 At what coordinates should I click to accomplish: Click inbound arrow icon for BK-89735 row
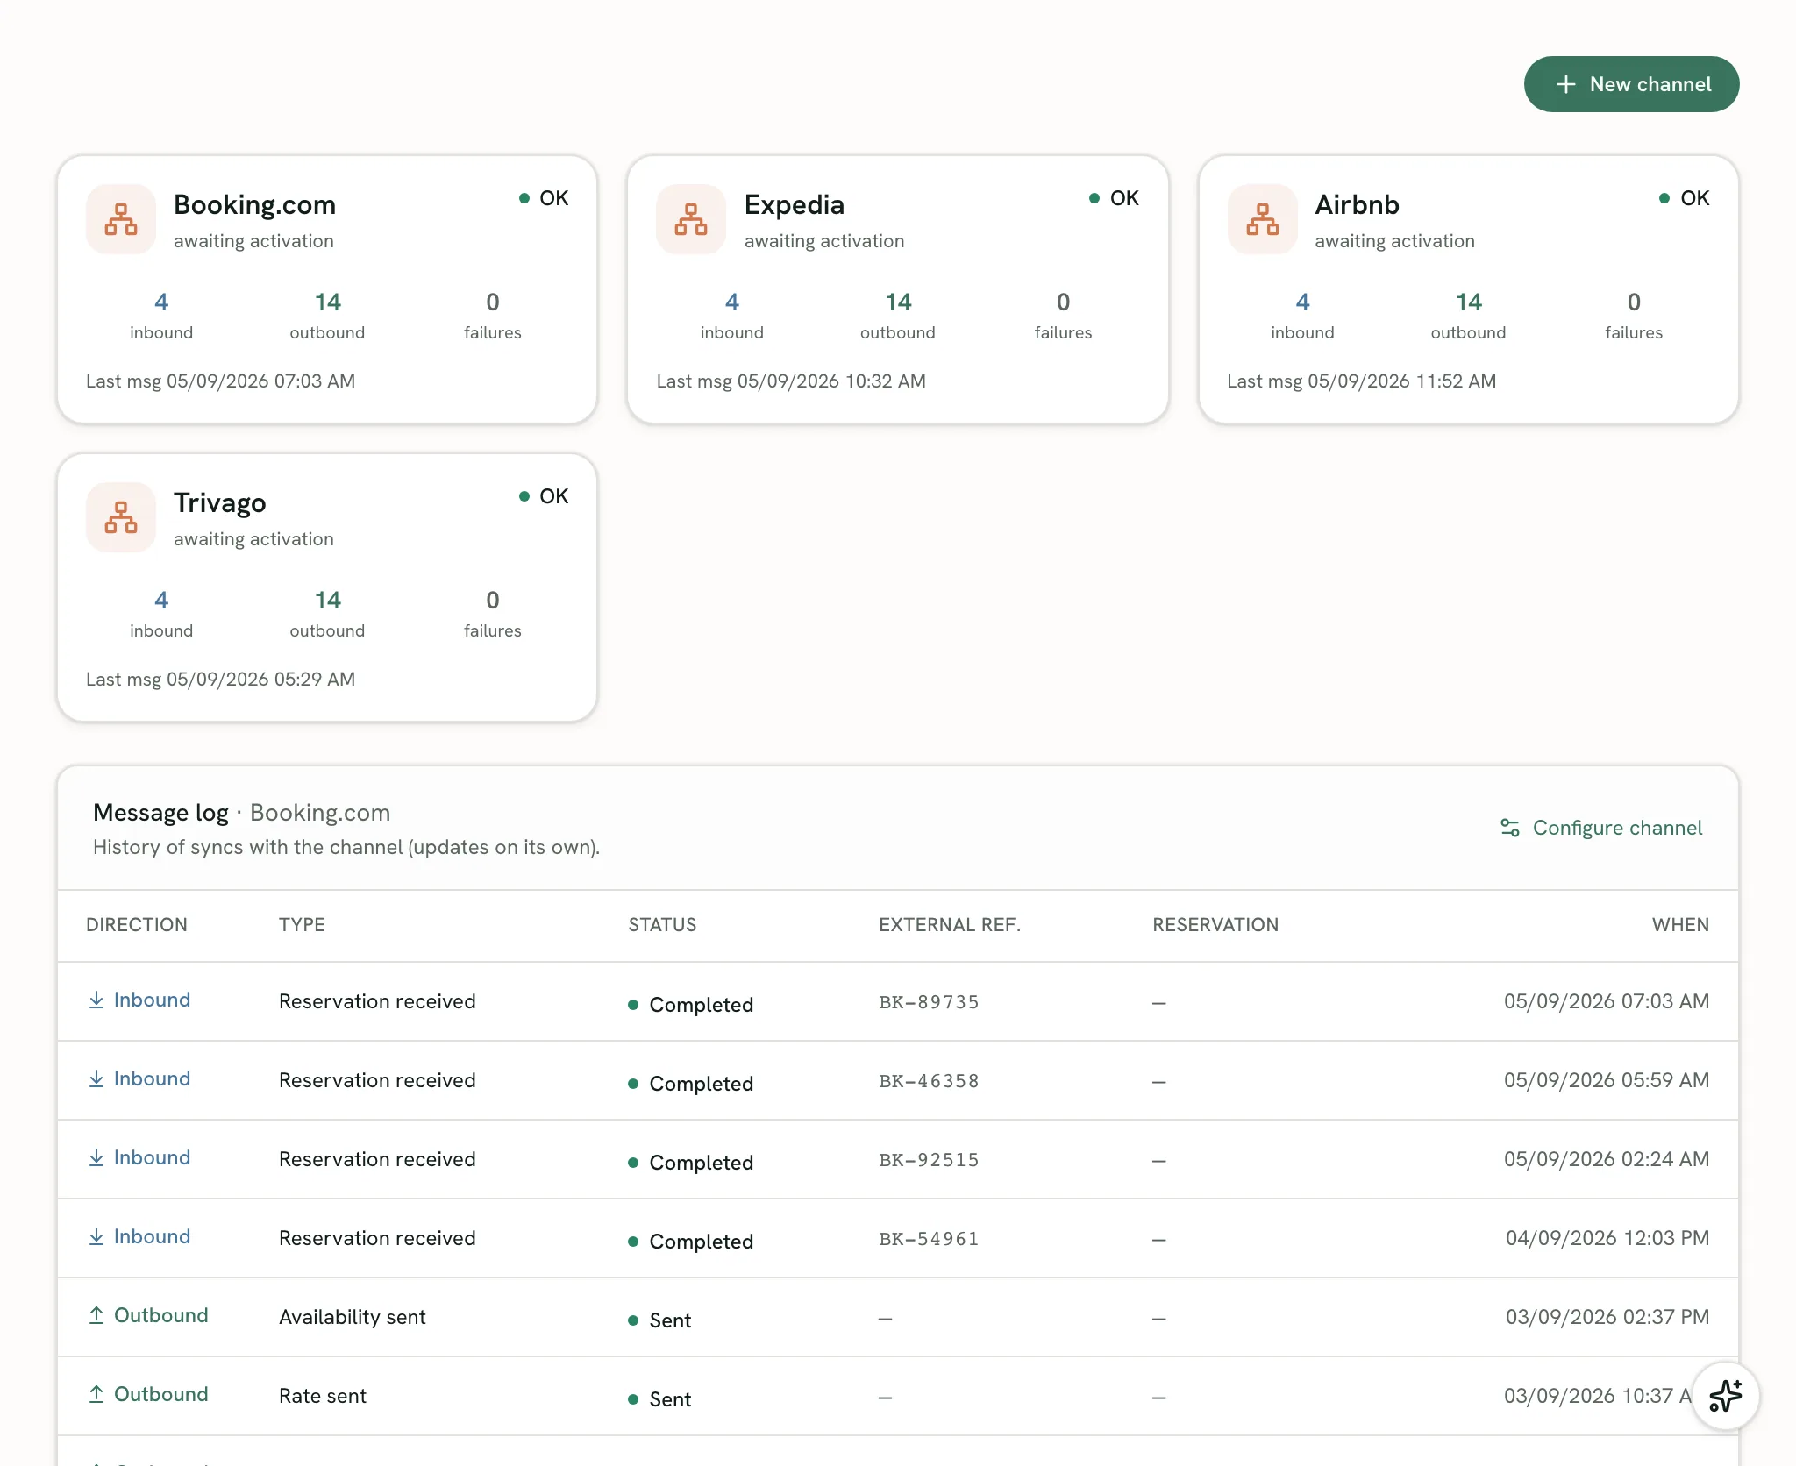[x=96, y=1000]
